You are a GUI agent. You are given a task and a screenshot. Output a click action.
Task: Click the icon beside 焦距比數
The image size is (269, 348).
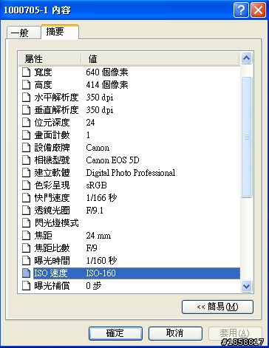[27, 248]
